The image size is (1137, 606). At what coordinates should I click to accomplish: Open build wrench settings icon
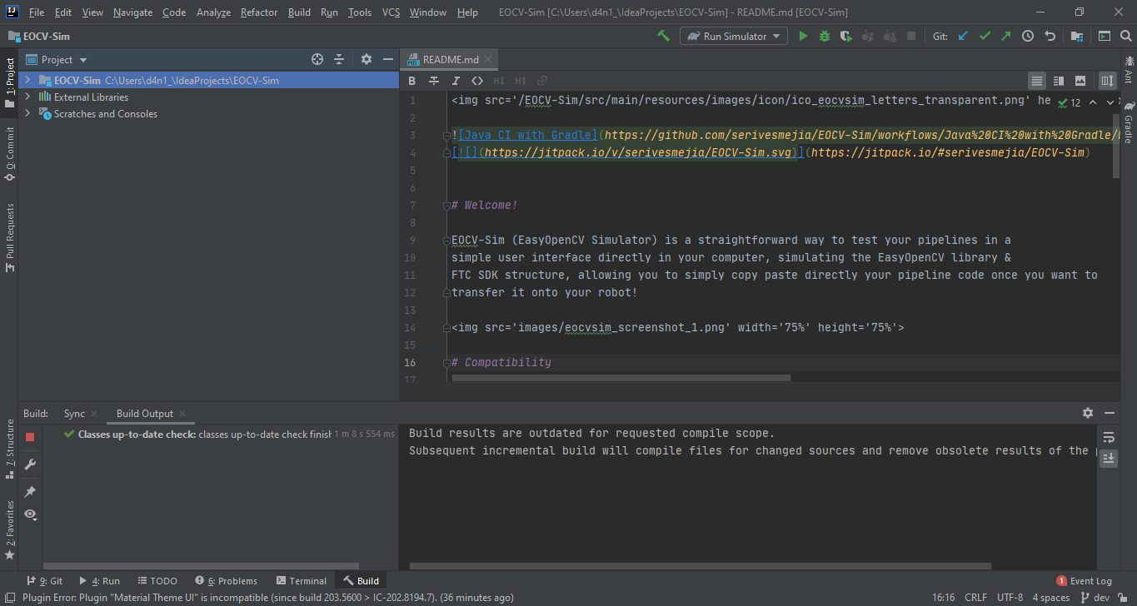30,464
